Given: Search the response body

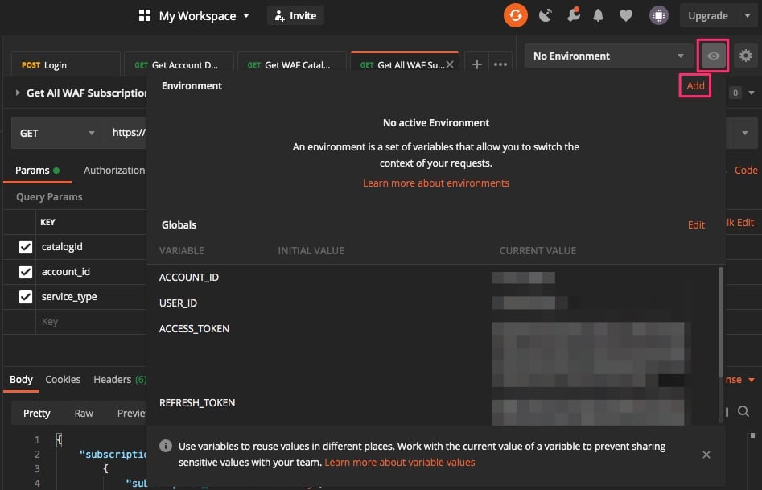Looking at the screenshot, I should click(743, 412).
